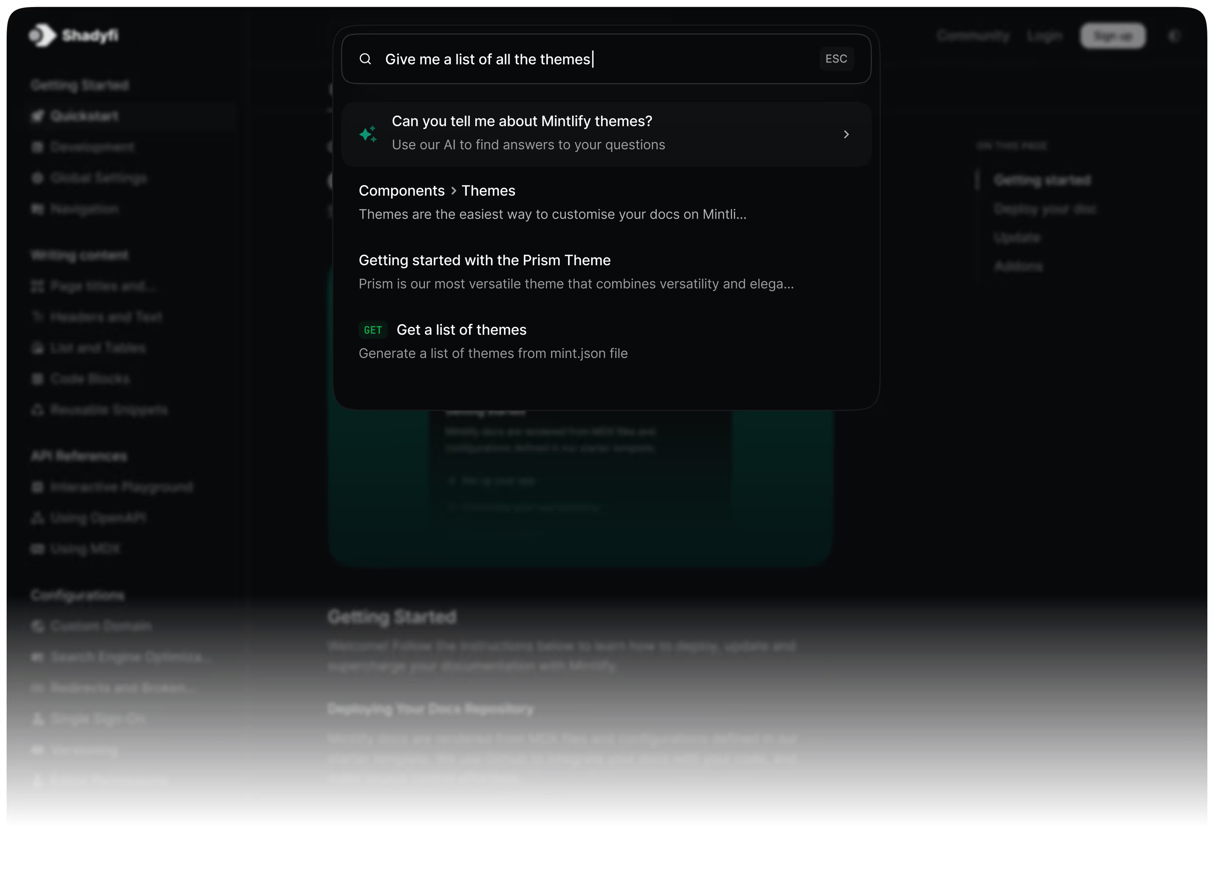Open the Community menu in the top bar
Viewport: 1214px width, 882px height.
click(973, 35)
